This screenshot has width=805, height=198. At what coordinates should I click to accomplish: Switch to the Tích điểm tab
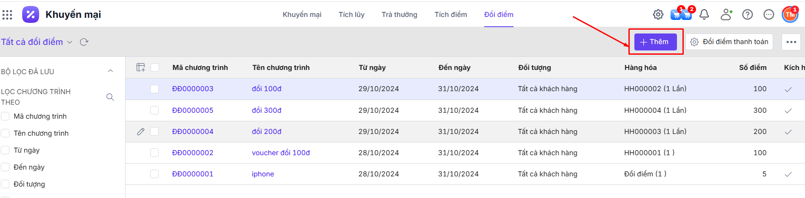click(x=451, y=14)
